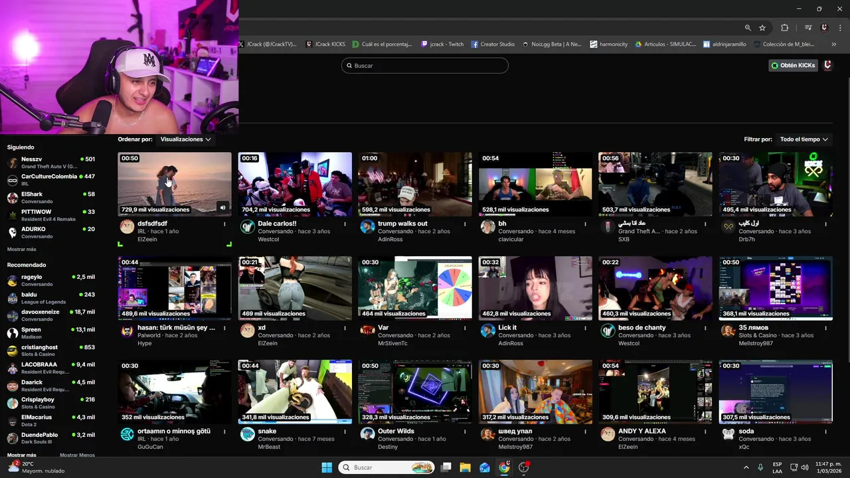Play the ANDY Y ALEXA clip thumbnail
This screenshot has height=478, width=850.
coord(655,392)
